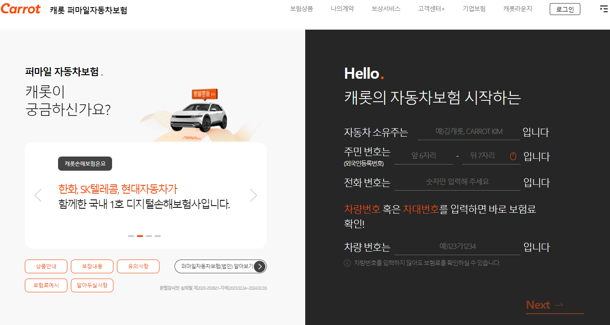This screenshot has height=325, width=610.
Task: Click 함께한 국내 1호 디지털손해보험사입니다 text
Action: [x=144, y=204]
